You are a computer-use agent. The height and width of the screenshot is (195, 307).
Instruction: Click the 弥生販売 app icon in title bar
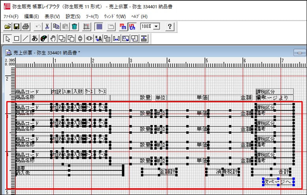7,6
